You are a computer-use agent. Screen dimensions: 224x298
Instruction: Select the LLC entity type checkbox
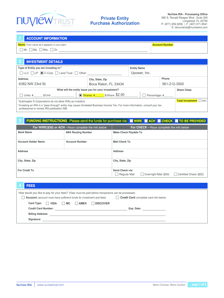[x=21, y=73]
